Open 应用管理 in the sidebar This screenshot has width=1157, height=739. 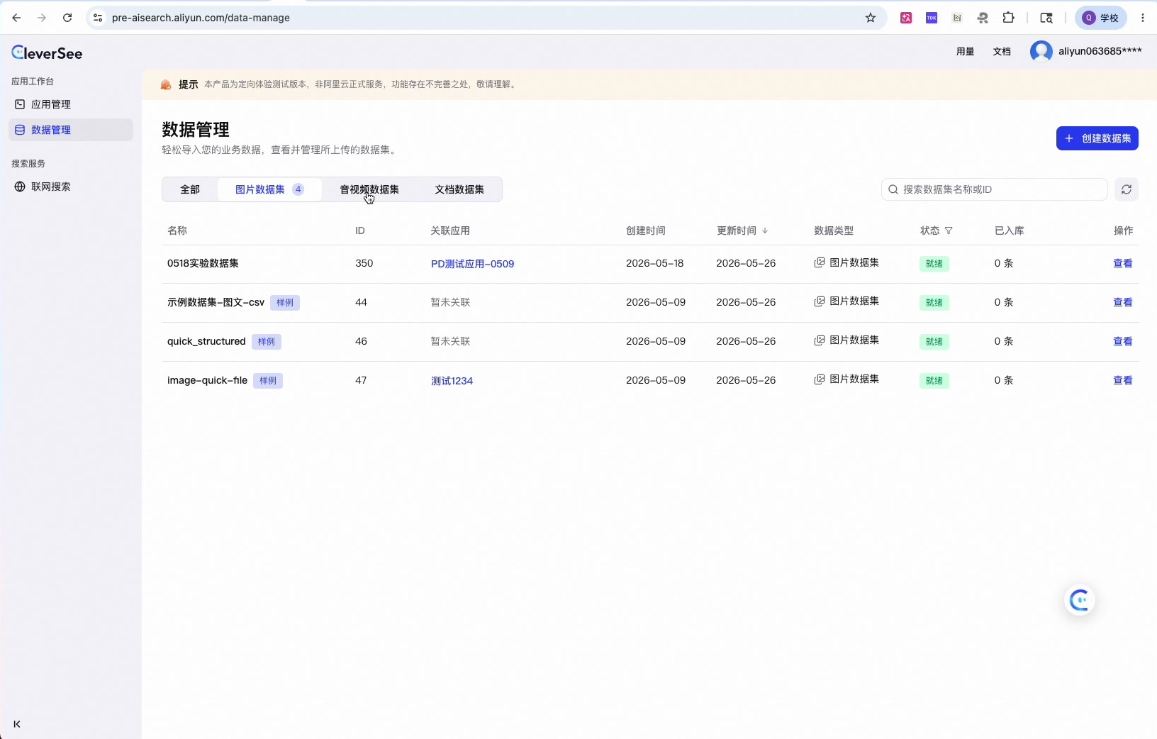(x=71, y=104)
